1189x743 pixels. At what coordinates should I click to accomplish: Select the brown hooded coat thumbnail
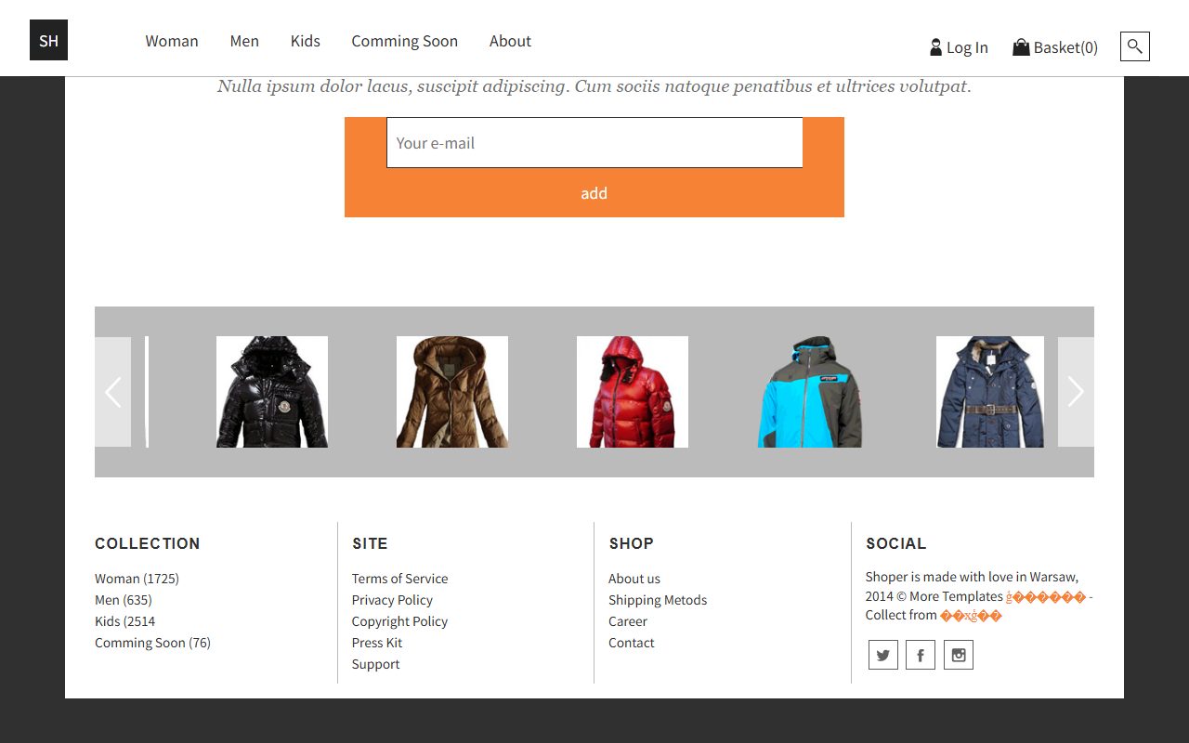452,392
